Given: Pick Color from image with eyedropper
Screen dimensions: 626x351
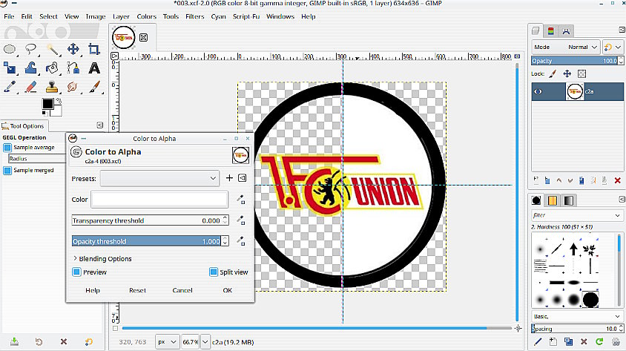Looking at the screenshot, I should pyautogui.click(x=241, y=200).
